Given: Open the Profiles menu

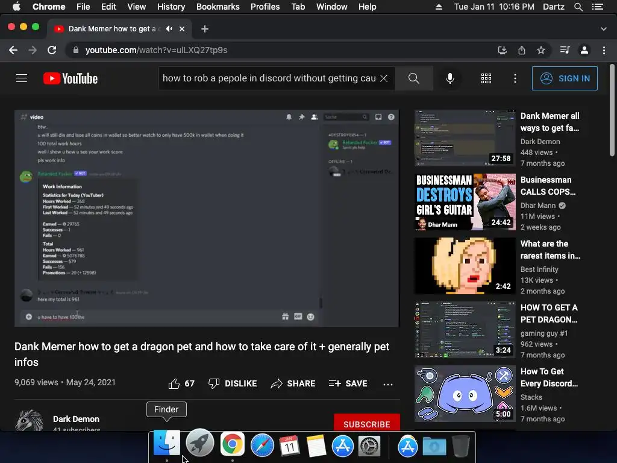Looking at the screenshot, I should (x=265, y=7).
